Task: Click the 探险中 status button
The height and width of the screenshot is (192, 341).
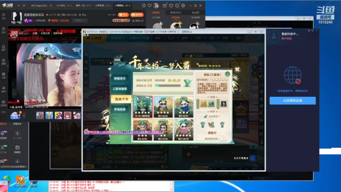Action: [x=212, y=133]
